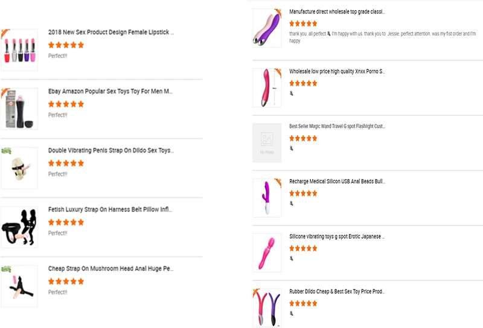The height and width of the screenshot is (328, 483).
Task: Open the "2018 New Sex Product Design" title link
Action: (111, 33)
